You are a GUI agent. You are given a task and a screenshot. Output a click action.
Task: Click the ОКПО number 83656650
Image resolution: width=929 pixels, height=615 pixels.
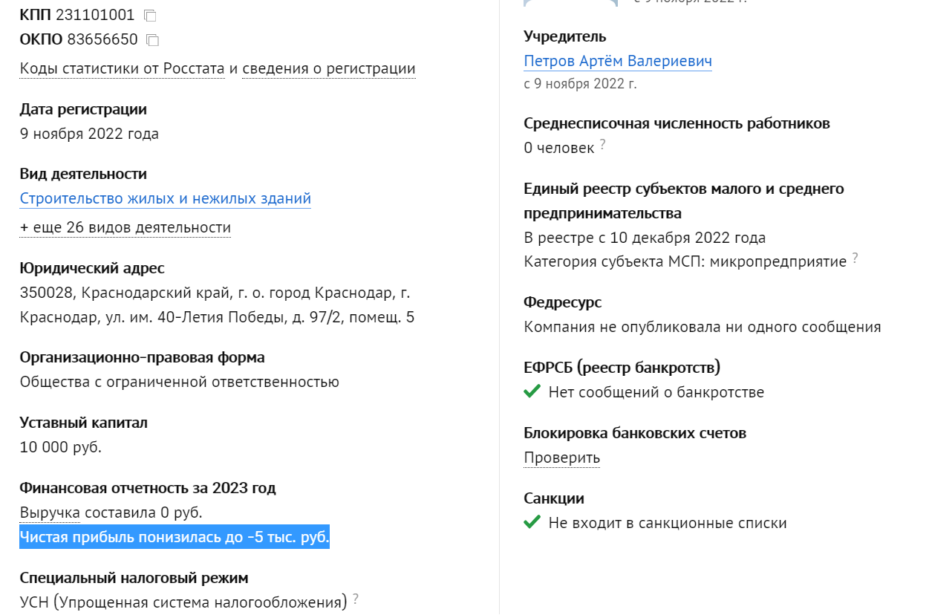[x=102, y=39]
